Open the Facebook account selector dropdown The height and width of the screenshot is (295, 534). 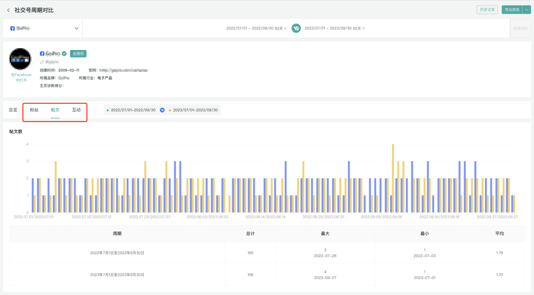point(43,28)
